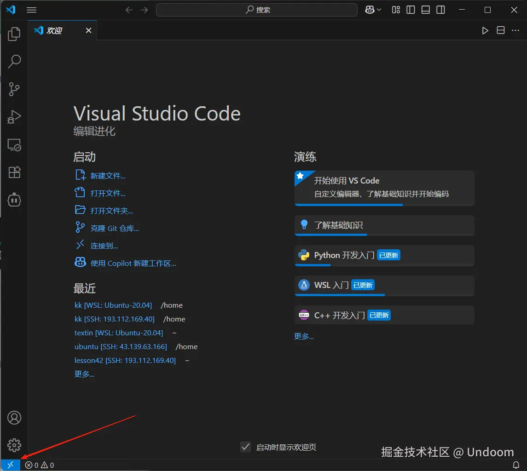Open the 了解基础知识 walkthrough
Image resolution: width=527 pixels, height=471 pixels.
384,225
